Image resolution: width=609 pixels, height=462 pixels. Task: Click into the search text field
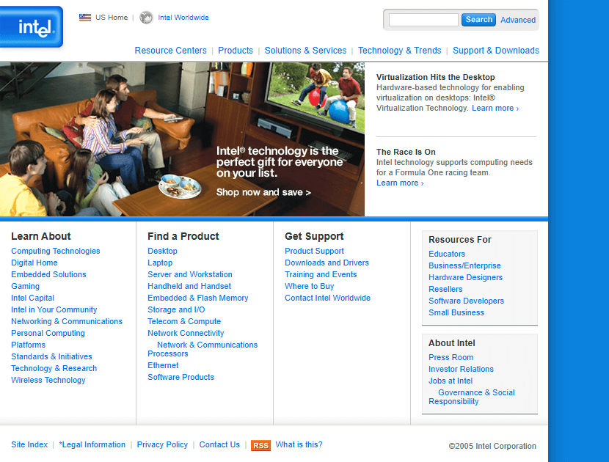(423, 20)
